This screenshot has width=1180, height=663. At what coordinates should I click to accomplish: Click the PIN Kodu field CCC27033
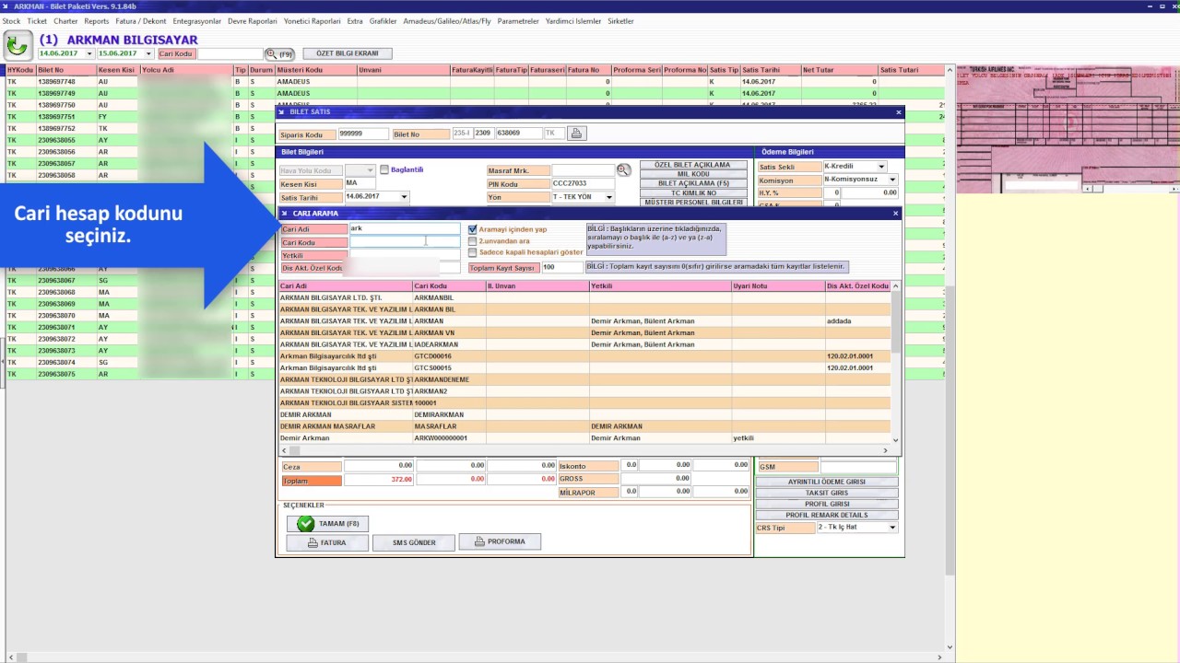tap(583, 184)
